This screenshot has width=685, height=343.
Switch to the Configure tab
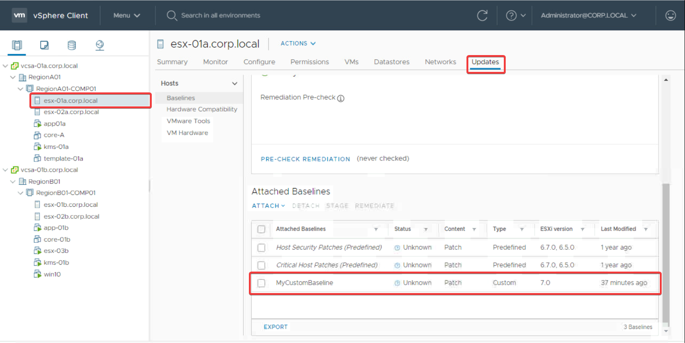(259, 62)
